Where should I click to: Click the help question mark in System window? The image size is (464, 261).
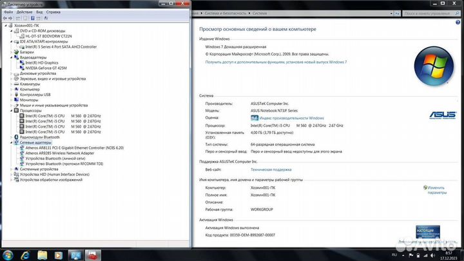point(458,23)
